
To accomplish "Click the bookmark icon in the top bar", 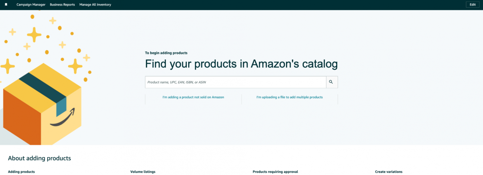I will coord(6,5).
